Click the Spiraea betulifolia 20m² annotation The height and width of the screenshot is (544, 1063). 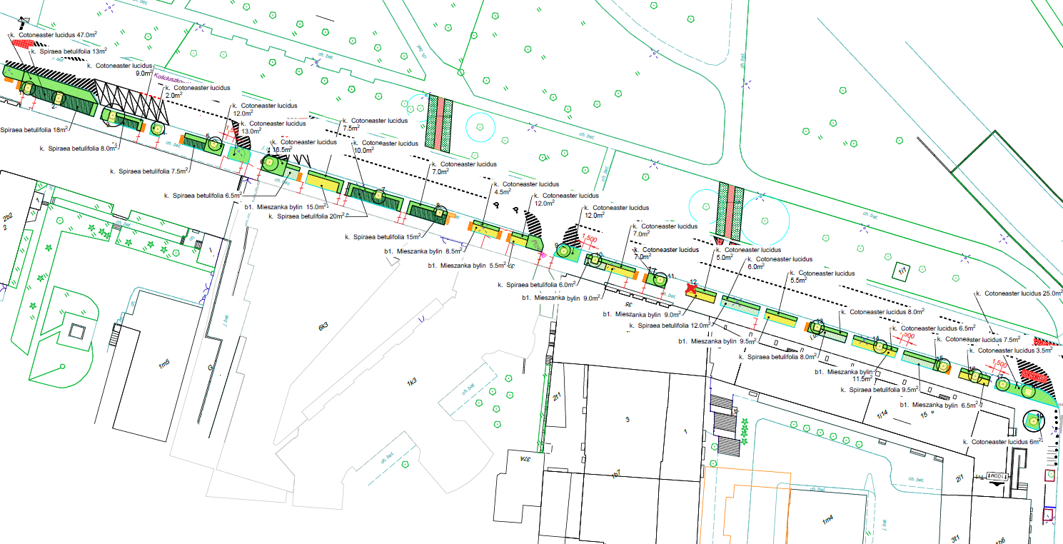pos(308,216)
